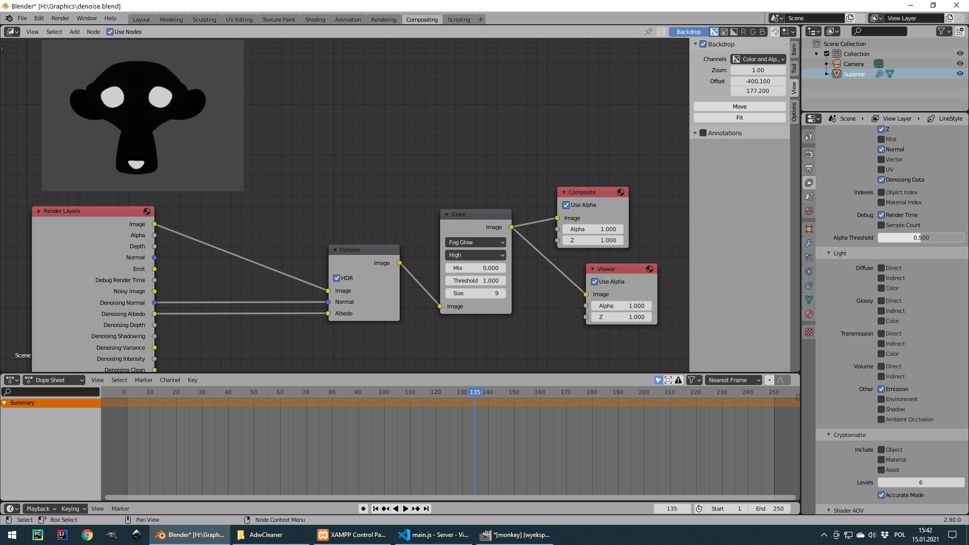Click the Denoising Data icon in View Layer

pyautogui.click(x=882, y=179)
